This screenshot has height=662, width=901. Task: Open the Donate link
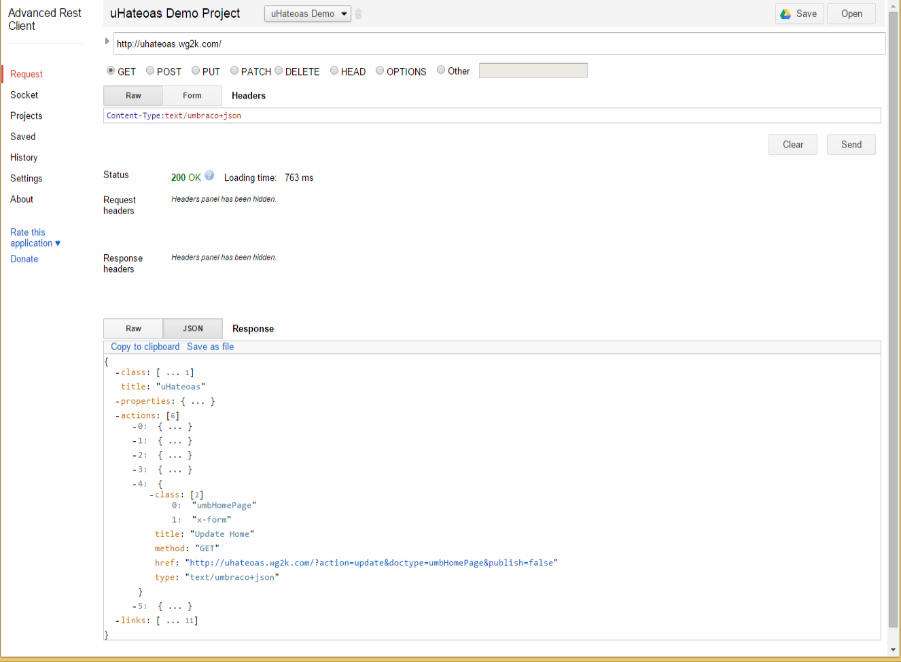pos(24,259)
